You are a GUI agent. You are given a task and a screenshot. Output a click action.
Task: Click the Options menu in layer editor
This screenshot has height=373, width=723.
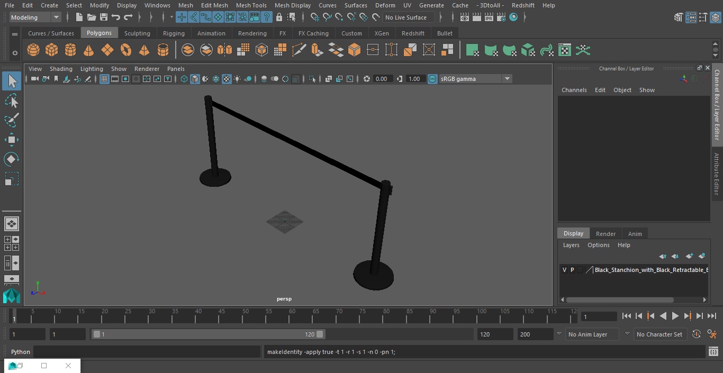(599, 245)
